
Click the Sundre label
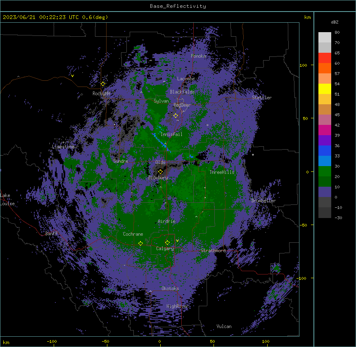[121, 161]
